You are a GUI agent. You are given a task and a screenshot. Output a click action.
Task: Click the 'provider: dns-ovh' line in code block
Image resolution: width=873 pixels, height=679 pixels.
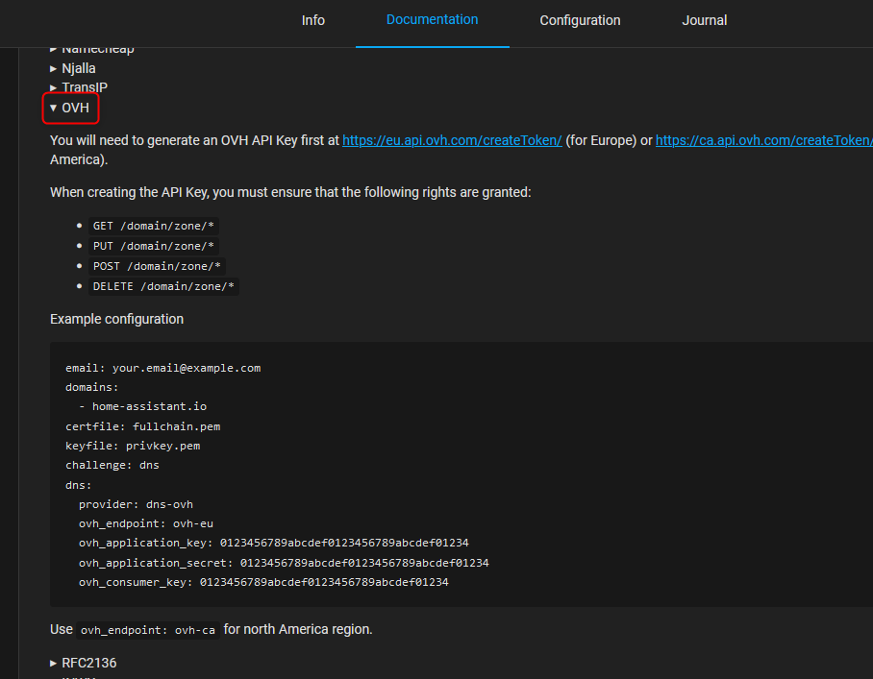click(x=136, y=504)
